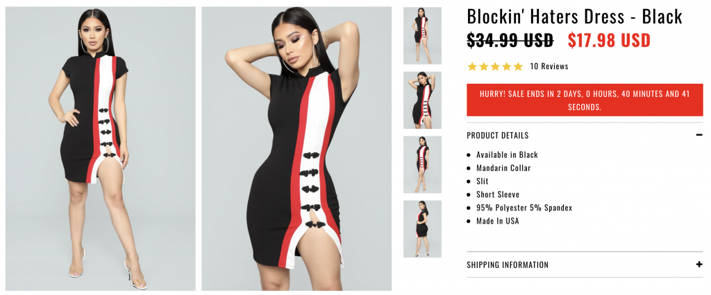Open the large front-view product photo

click(x=101, y=148)
